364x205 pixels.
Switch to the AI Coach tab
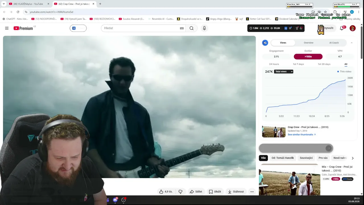coord(334,43)
